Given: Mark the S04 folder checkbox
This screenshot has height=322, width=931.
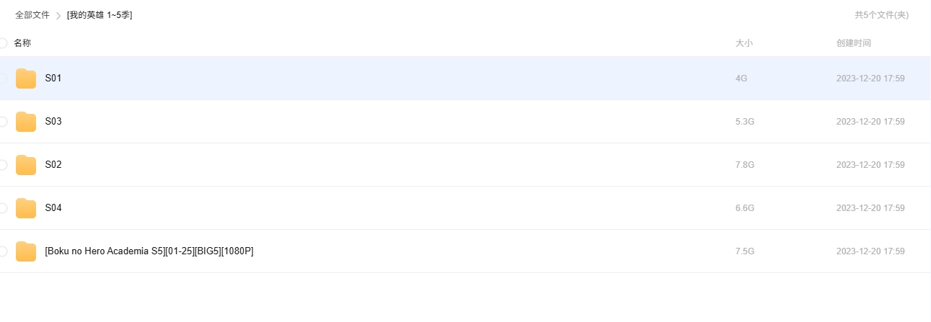Looking at the screenshot, I should [x=3, y=208].
